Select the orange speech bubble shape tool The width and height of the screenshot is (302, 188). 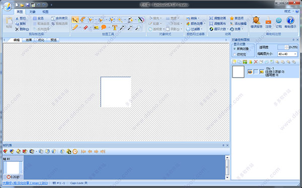[104, 28]
